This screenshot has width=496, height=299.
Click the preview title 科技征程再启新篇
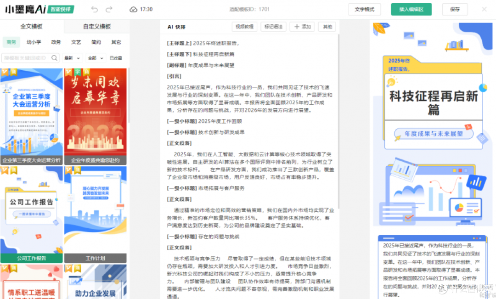tap(434, 102)
